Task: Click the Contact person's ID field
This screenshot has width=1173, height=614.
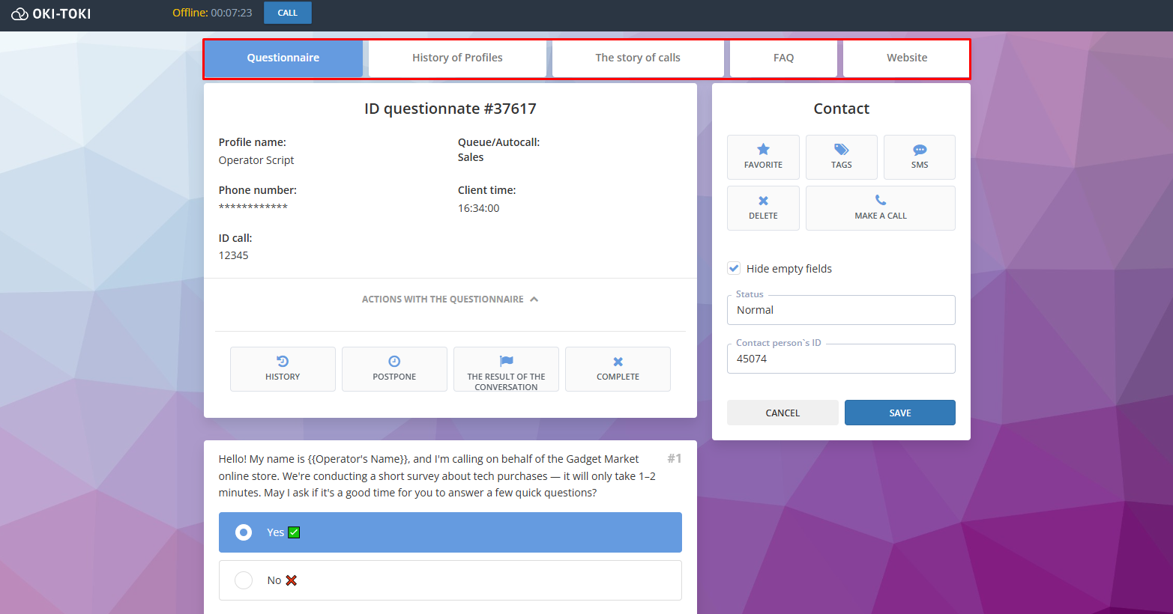Action: pyautogui.click(x=841, y=359)
